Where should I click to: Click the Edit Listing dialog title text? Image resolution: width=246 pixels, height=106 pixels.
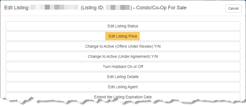(17, 8)
